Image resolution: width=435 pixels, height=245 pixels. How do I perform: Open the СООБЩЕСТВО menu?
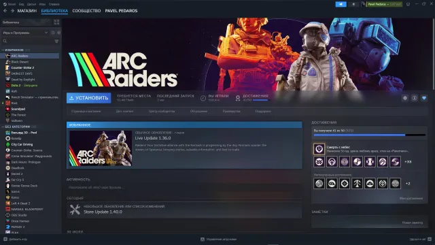click(86, 11)
